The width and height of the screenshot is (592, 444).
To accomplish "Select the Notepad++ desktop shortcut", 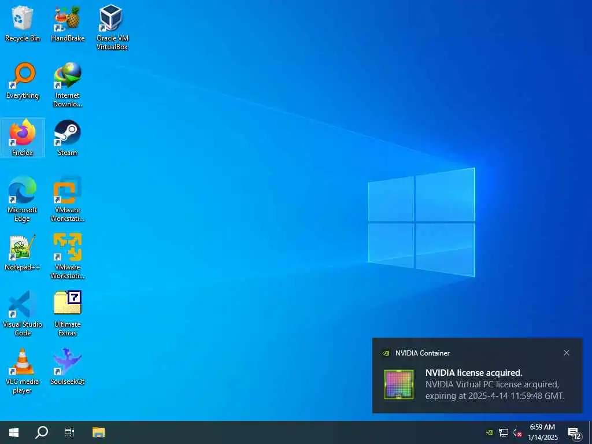I will pyautogui.click(x=23, y=252).
